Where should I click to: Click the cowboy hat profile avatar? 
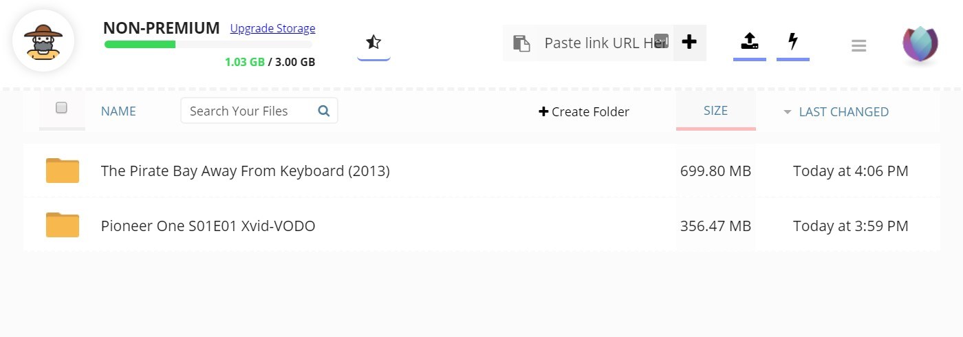coord(43,41)
